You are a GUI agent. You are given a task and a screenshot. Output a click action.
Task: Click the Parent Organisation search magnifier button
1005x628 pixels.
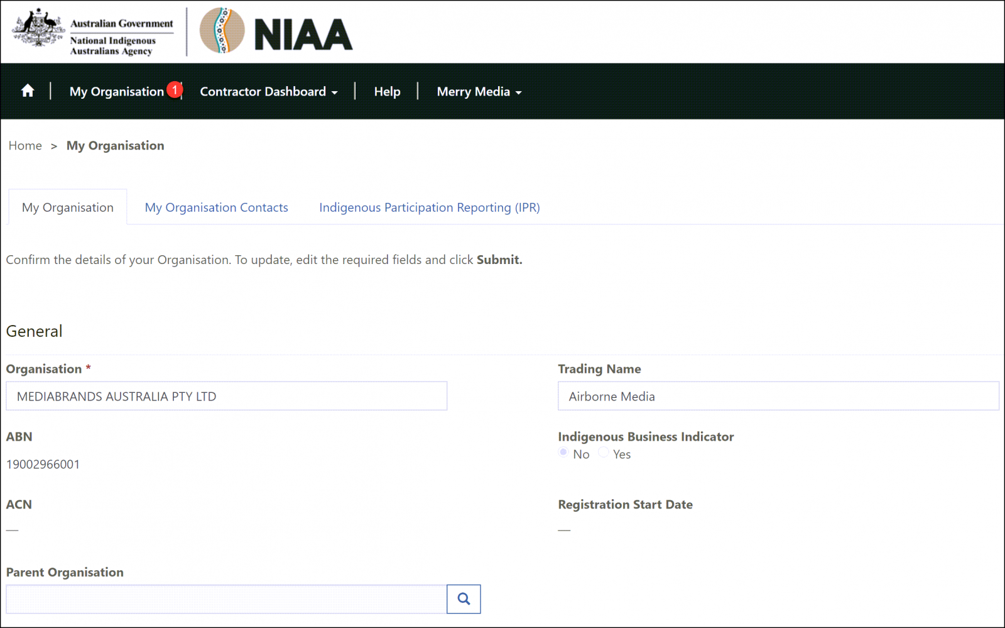[x=464, y=599]
